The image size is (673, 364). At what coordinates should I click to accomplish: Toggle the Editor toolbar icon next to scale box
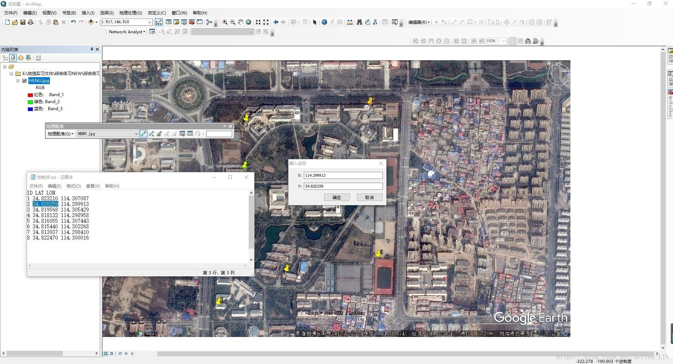159,22
